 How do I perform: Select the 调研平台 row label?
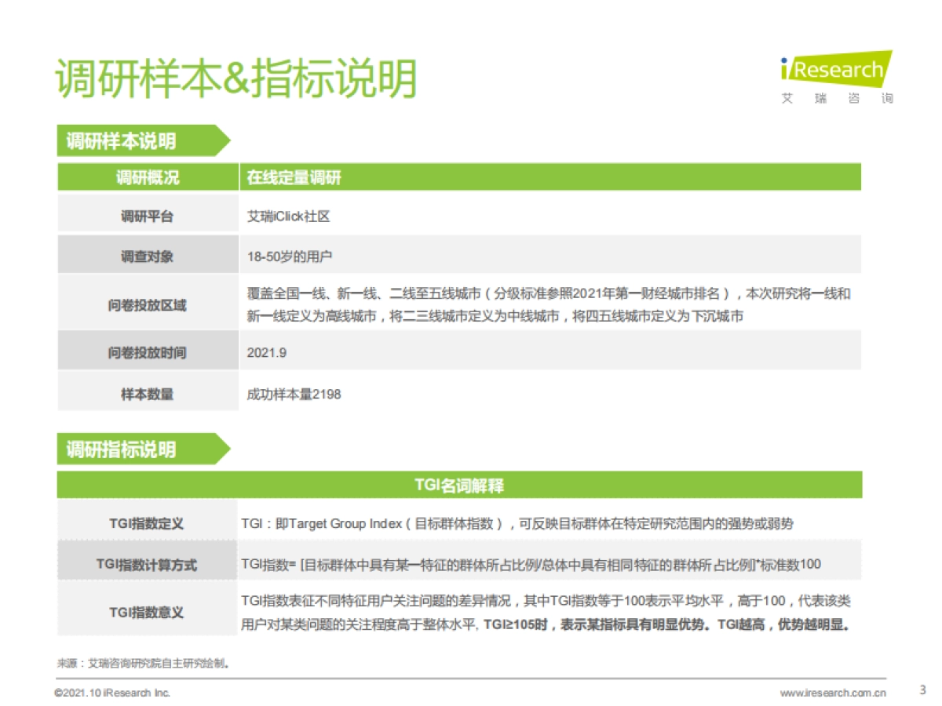148,215
